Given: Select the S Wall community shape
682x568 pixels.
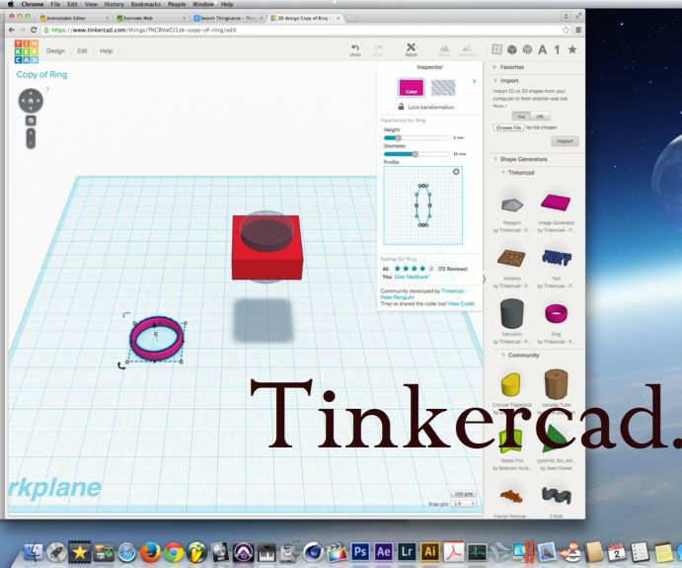Looking at the screenshot, I should coord(557,495).
